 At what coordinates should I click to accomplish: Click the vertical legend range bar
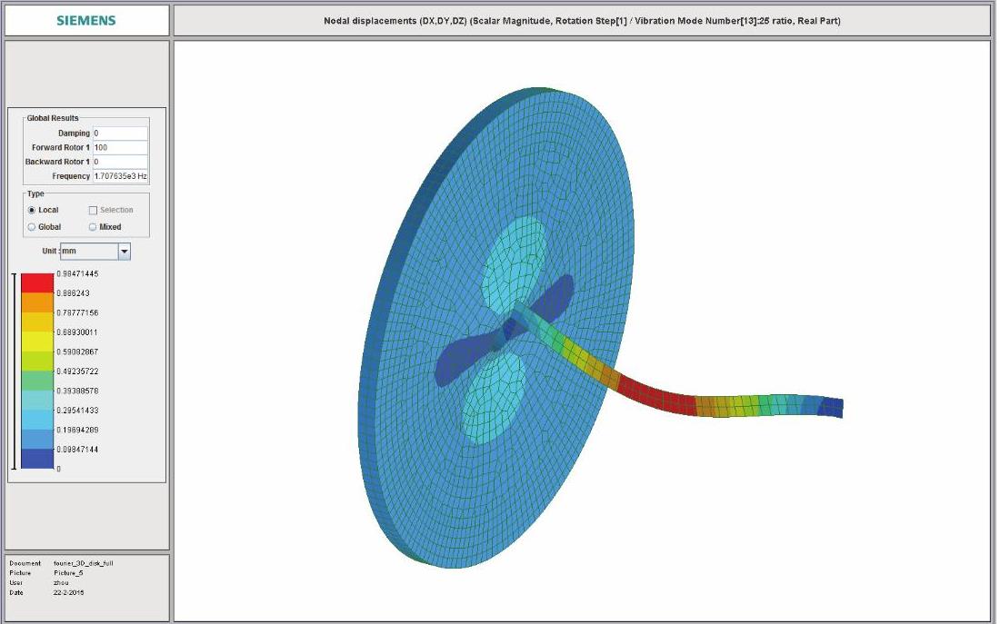pos(14,371)
